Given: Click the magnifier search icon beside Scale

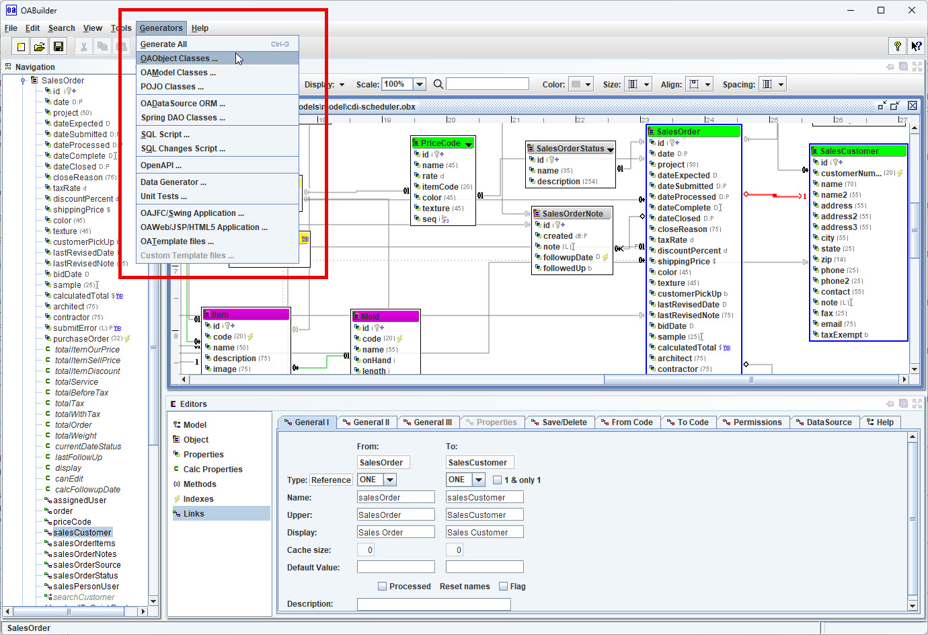Looking at the screenshot, I should coord(438,84).
